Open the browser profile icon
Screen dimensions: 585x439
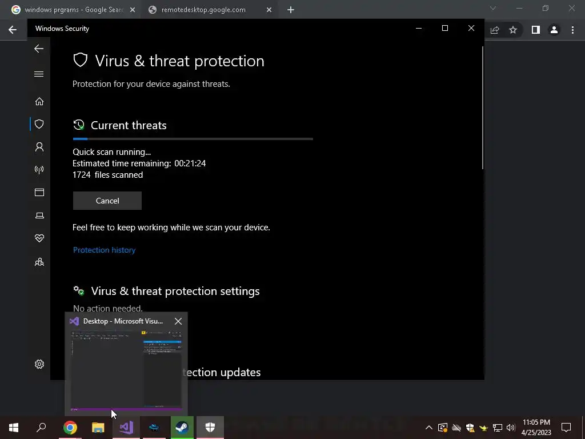(x=554, y=30)
